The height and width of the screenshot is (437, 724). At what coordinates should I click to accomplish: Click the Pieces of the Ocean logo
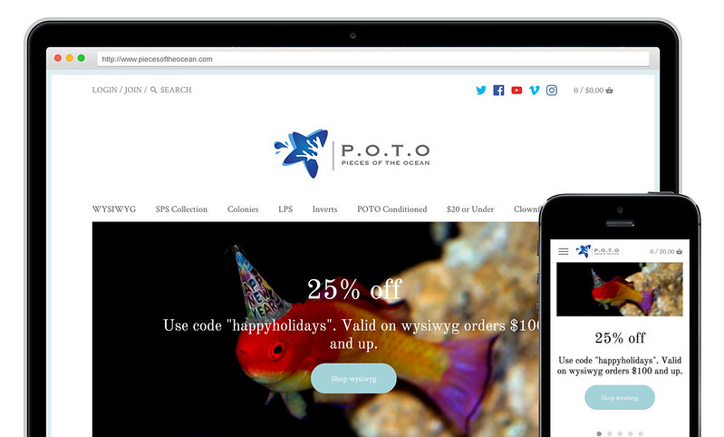352,153
